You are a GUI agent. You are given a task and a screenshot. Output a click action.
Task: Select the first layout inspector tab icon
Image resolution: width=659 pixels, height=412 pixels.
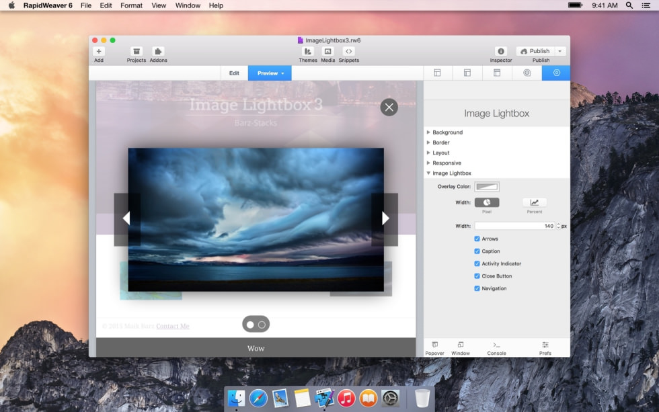coord(437,73)
